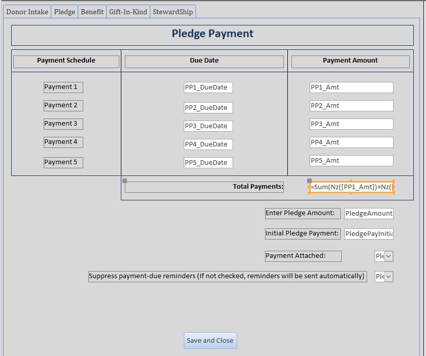Select the PP5_DueDate text box
The width and height of the screenshot is (426, 356).
[x=208, y=162]
